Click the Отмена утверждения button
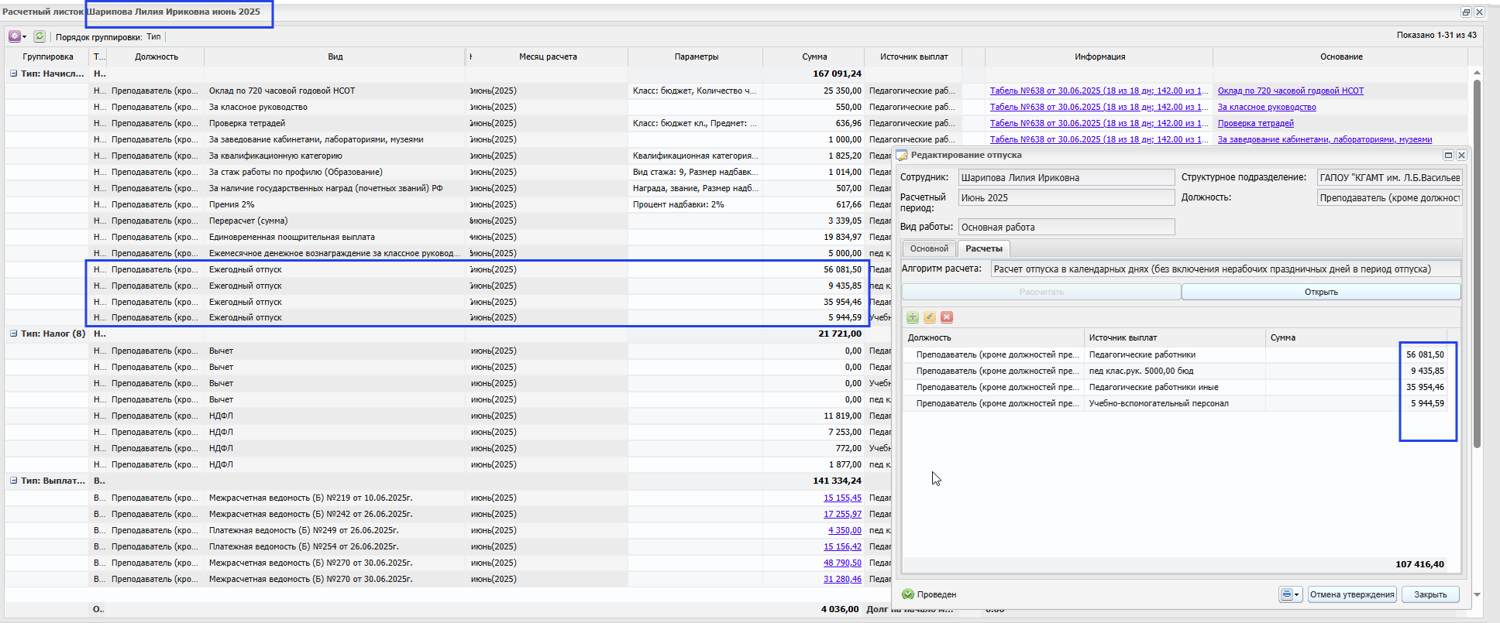The width and height of the screenshot is (1500, 623). tap(1352, 594)
